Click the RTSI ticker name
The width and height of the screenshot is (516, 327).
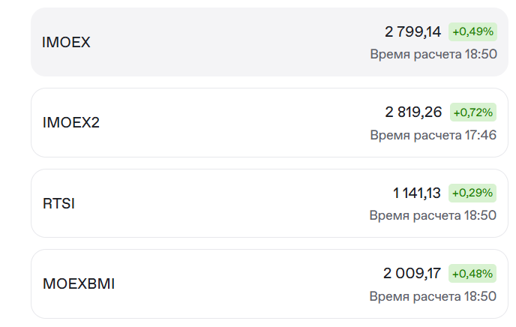(x=58, y=203)
